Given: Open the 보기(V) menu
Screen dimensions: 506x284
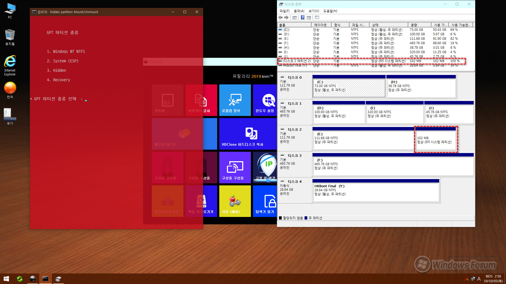Looking at the screenshot, I should pyautogui.click(x=314, y=11).
